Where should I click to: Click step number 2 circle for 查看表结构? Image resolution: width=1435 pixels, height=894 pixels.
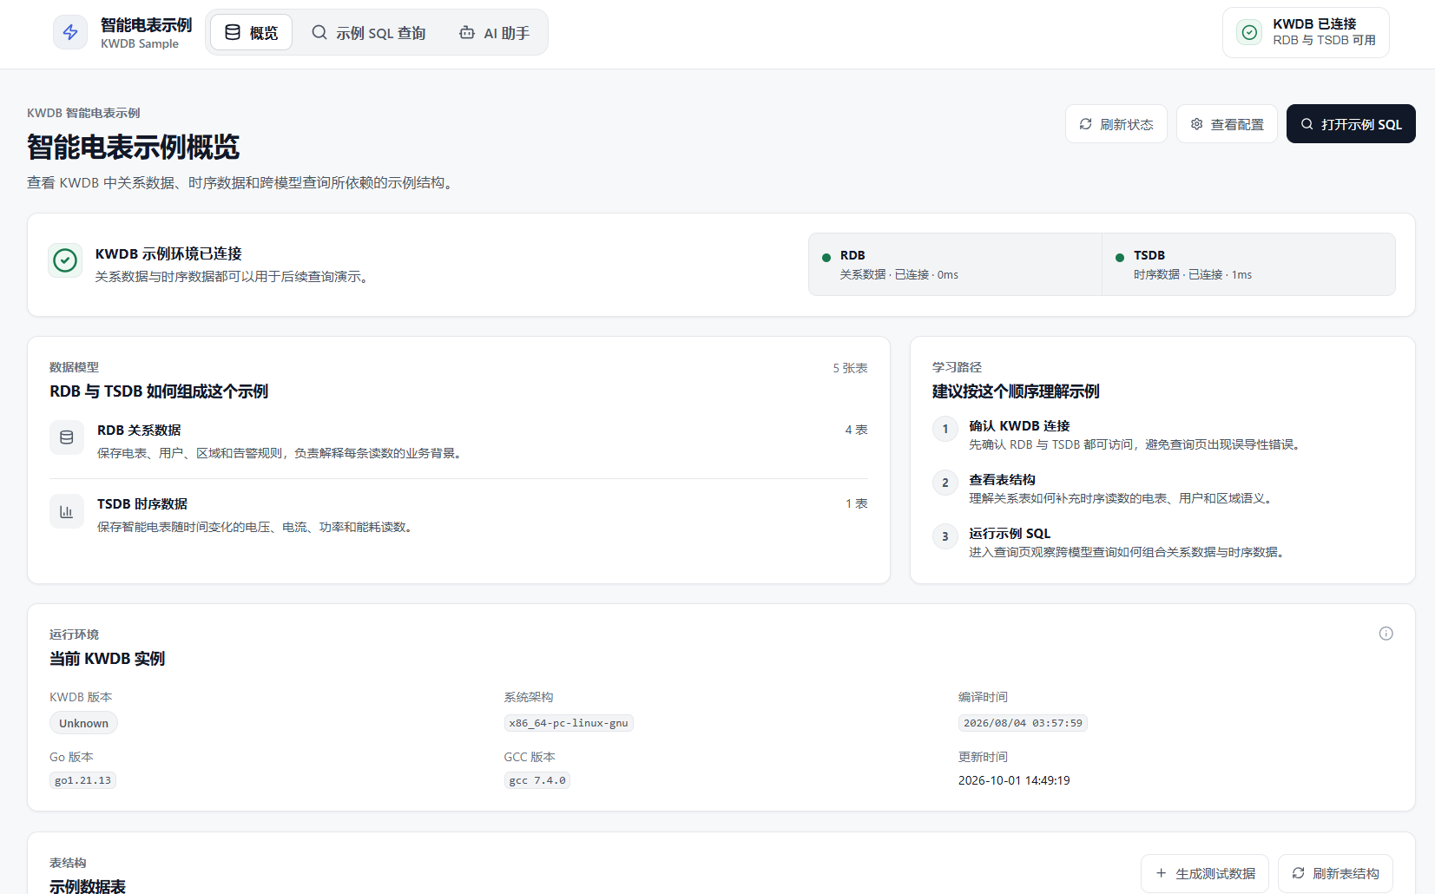tap(945, 483)
